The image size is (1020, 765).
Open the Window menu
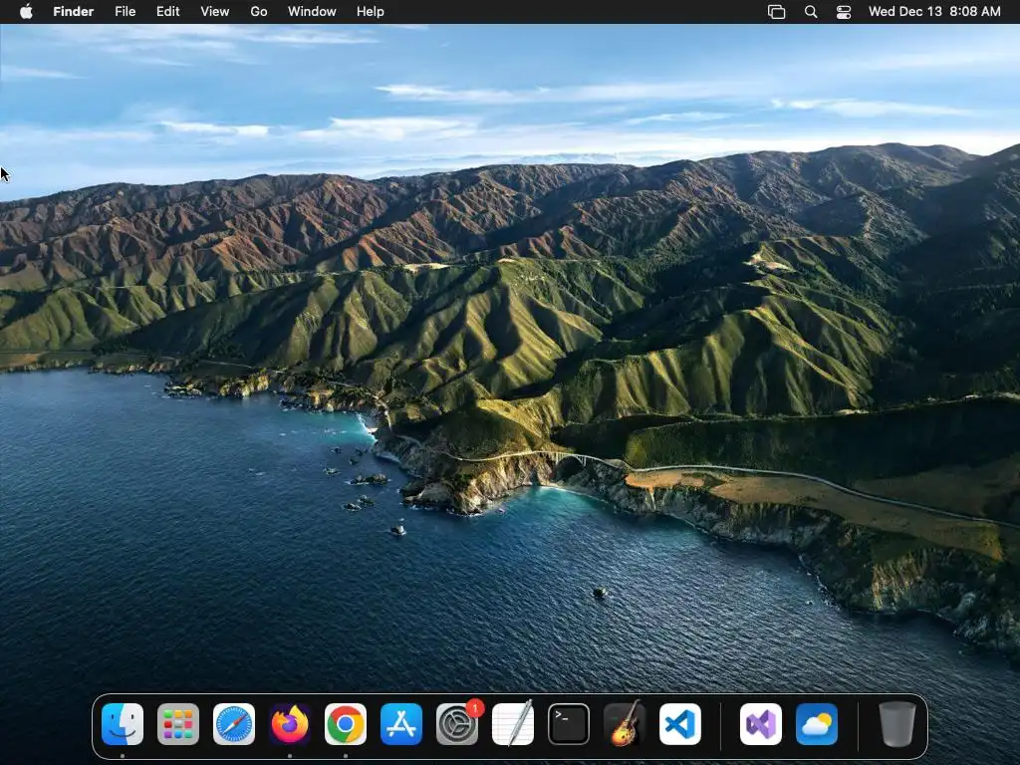click(312, 12)
